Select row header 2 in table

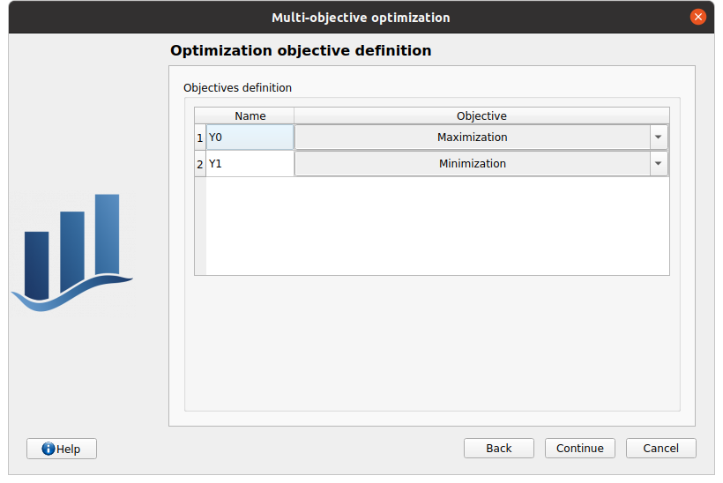click(x=200, y=164)
